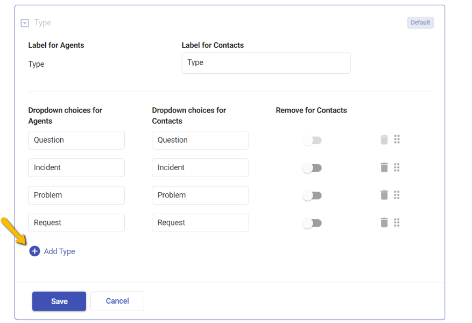
Task: Select the "Problem" Contacts choice field
Action: [200, 195]
